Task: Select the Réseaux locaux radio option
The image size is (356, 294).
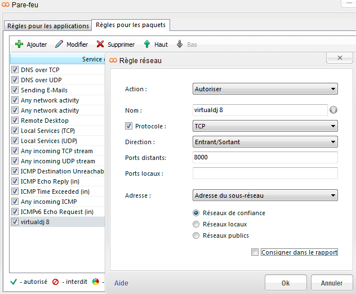Action: (x=196, y=224)
